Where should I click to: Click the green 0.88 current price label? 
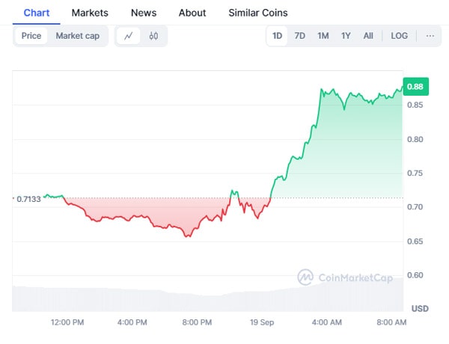(415, 87)
